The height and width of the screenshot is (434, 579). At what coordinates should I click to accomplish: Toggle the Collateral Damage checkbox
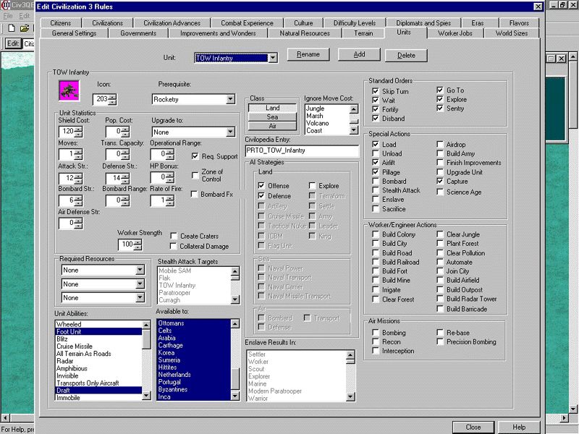174,247
